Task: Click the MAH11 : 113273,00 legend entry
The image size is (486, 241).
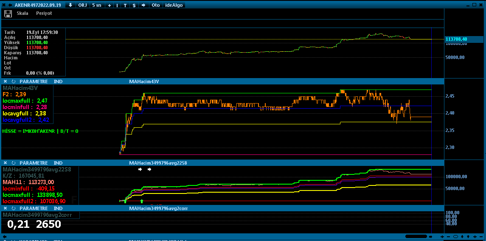Action: coord(28,182)
